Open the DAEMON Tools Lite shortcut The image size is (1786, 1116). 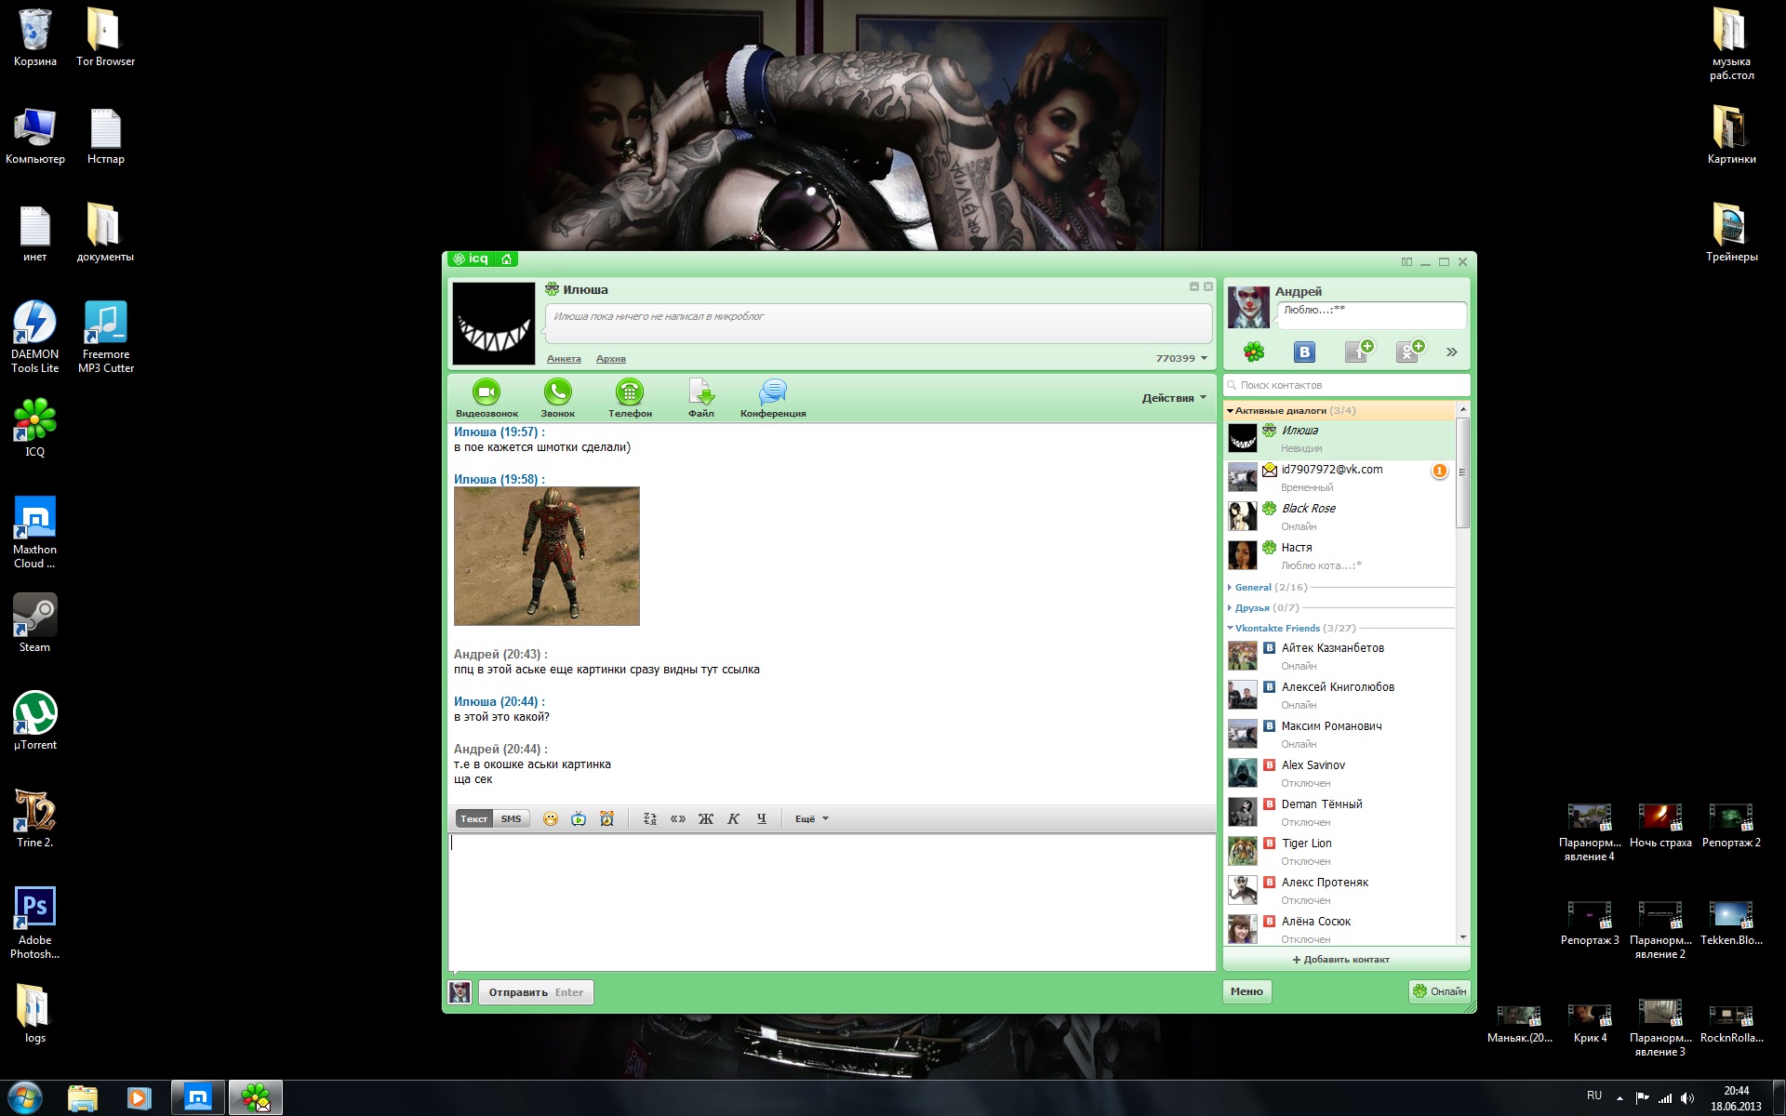click(x=35, y=337)
